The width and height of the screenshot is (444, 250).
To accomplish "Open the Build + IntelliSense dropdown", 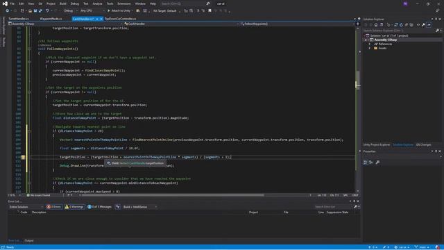I will (x=140, y=207).
